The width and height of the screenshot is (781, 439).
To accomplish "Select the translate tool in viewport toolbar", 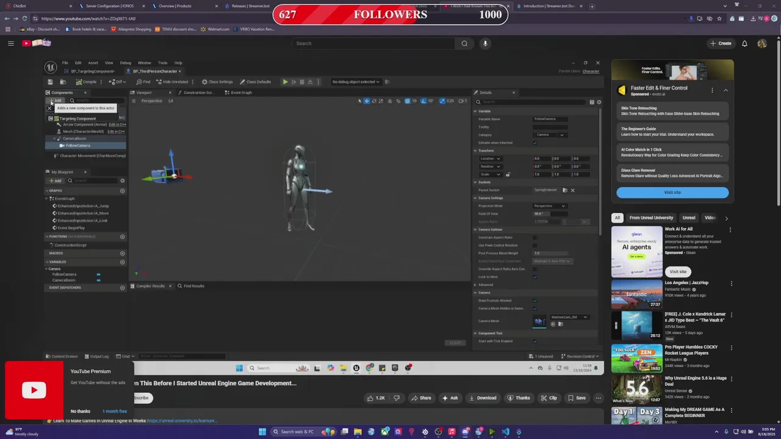I will pos(367,101).
